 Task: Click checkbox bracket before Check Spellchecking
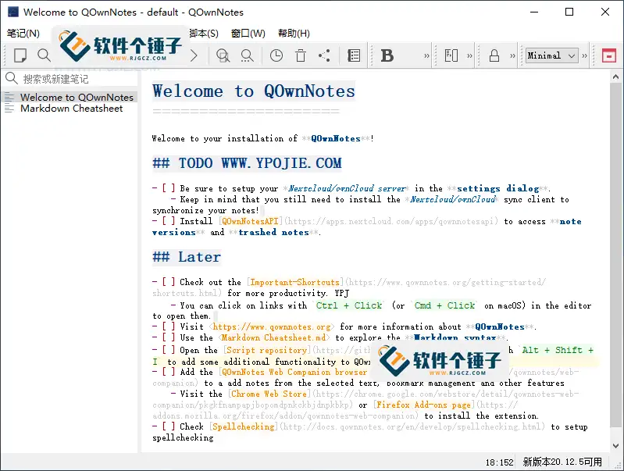click(168, 426)
